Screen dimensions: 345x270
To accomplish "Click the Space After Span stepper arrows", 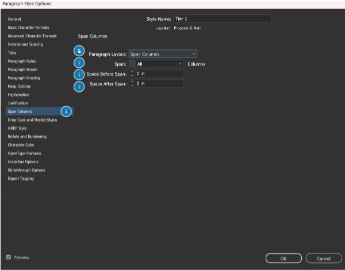I will tap(132, 84).
